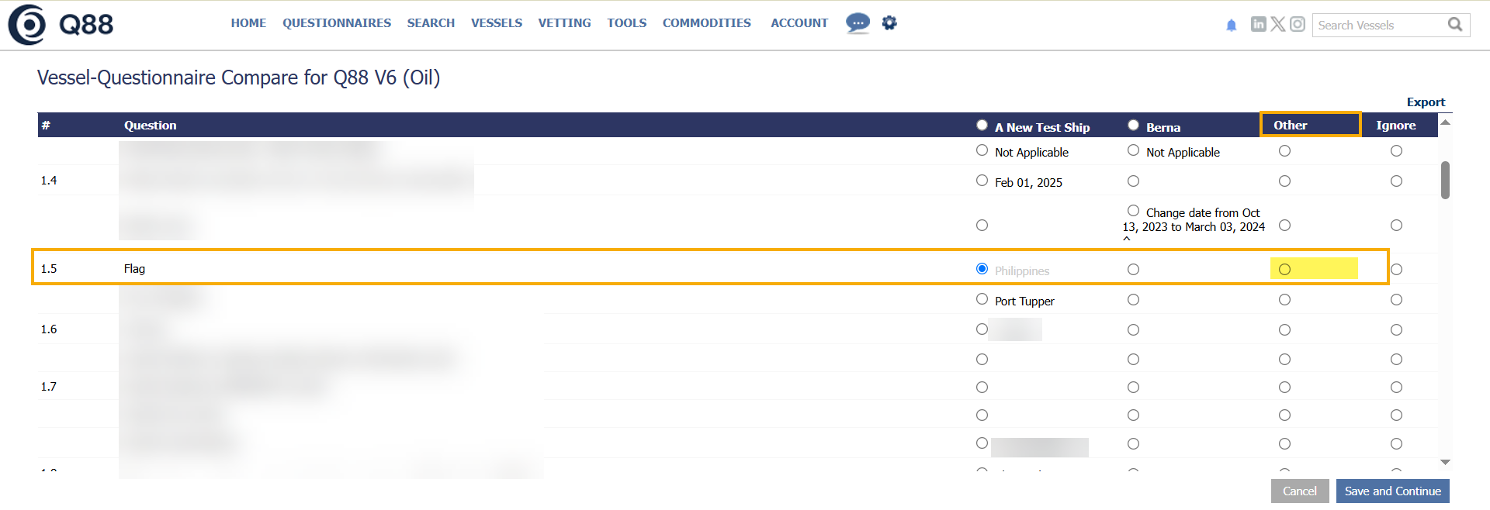Click the Q88 logo icon
1490x510 pixels.
(28, 25)
